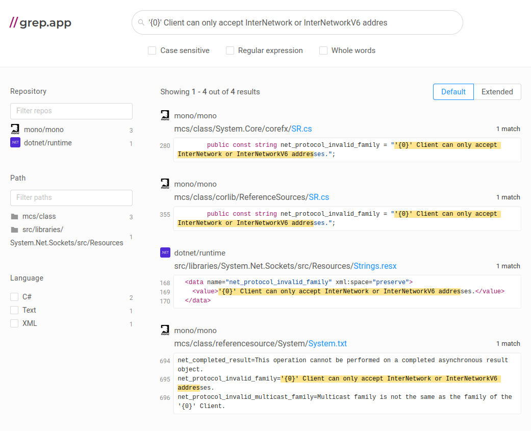Image resolution: width=531 pixels, height=431 pixels.
Task: Click line number 170 in Strings.resx snippet
Action: (x=165, y=301)
